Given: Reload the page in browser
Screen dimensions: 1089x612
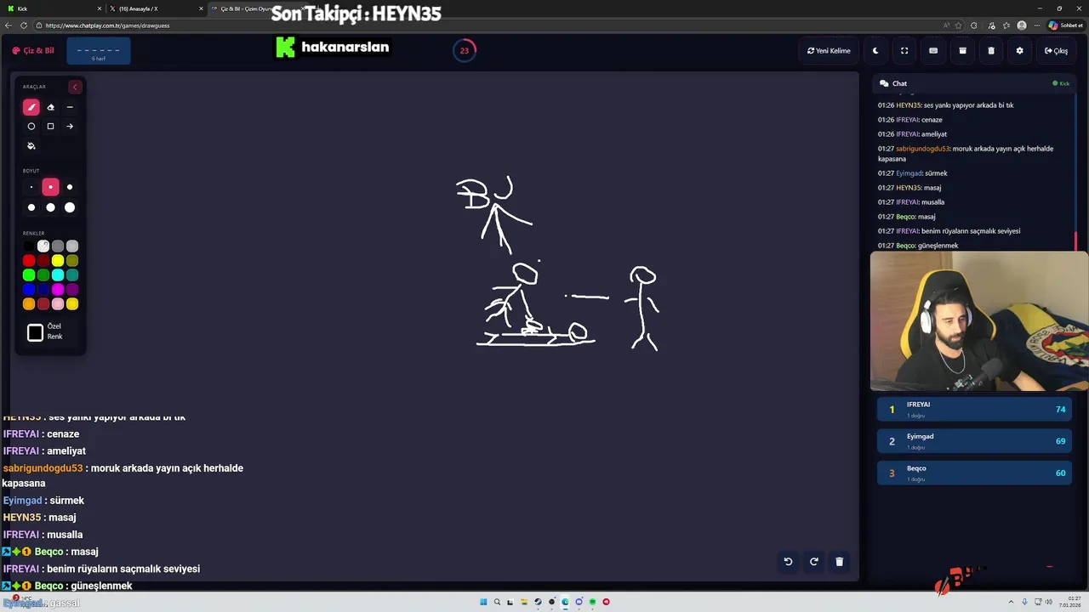Looking at the screenshot, I should point(23,25).
